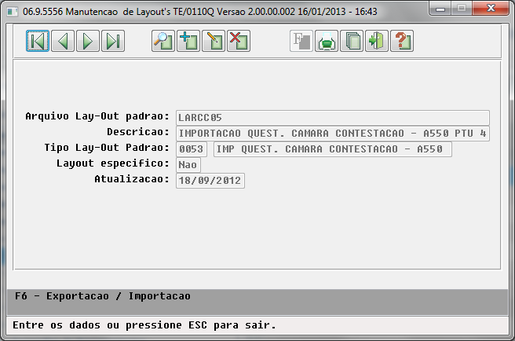
Task: Go to the first record
Action: (x=38, y=41)
